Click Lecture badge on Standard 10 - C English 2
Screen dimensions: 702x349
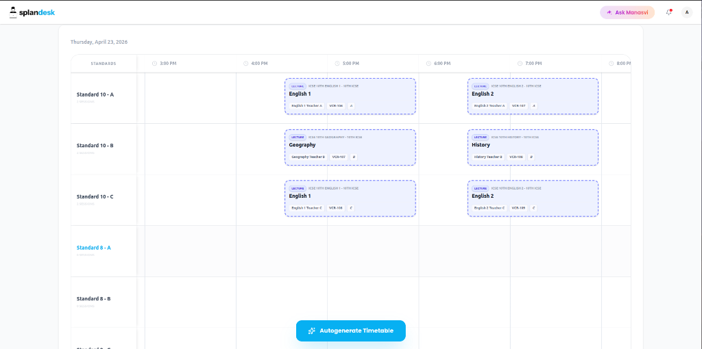click(480, 188)
